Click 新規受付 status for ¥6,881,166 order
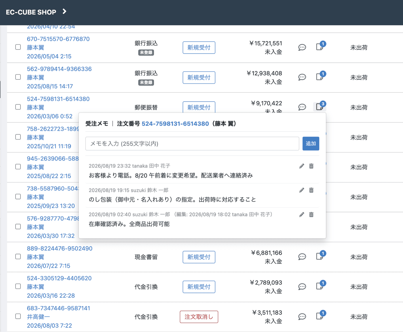The image size is (403, 332). pyautogui.click(x=199, y=257)
